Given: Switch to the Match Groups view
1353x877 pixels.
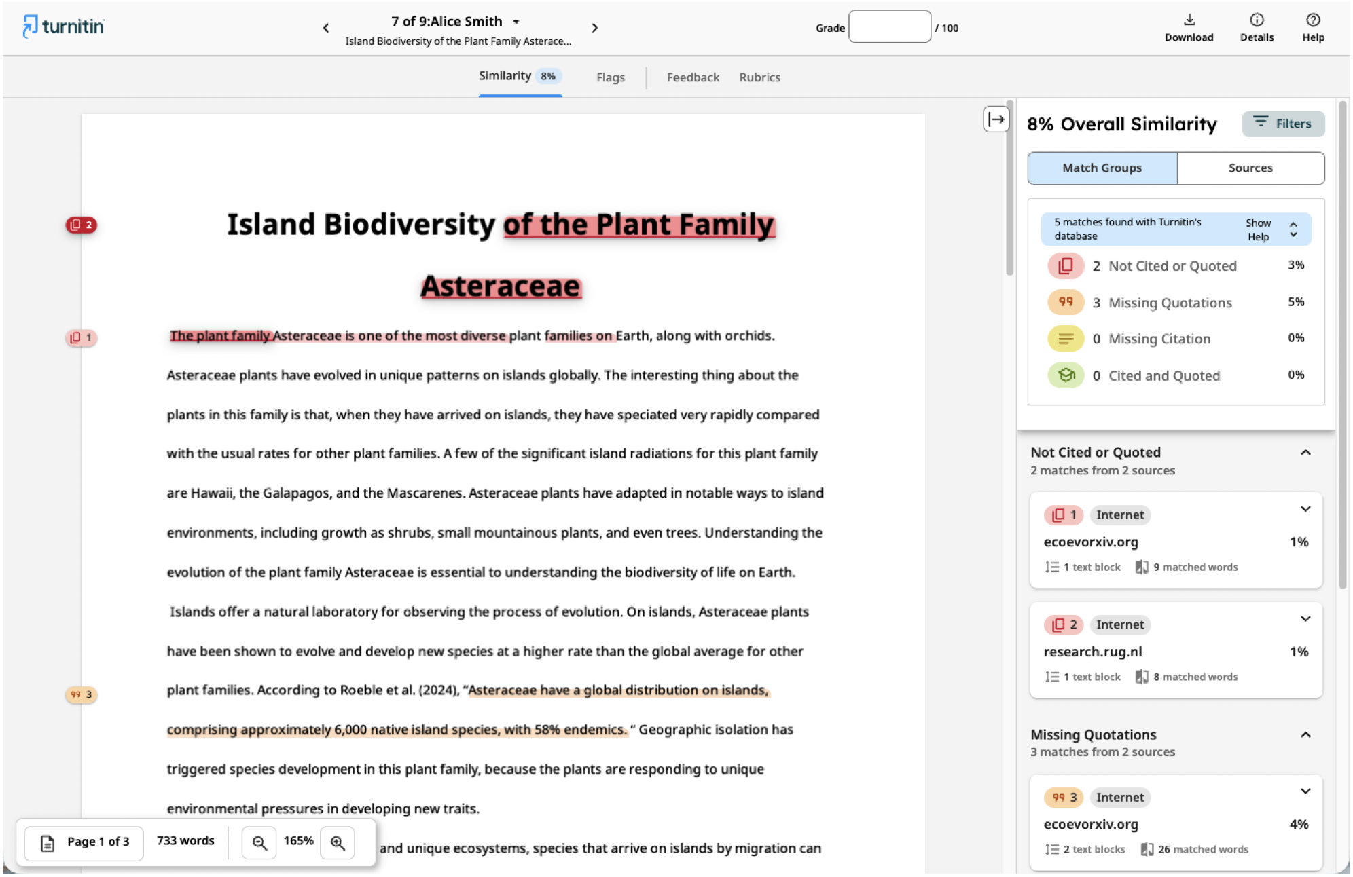Looking at the screenshot, I should point(1102,168).
